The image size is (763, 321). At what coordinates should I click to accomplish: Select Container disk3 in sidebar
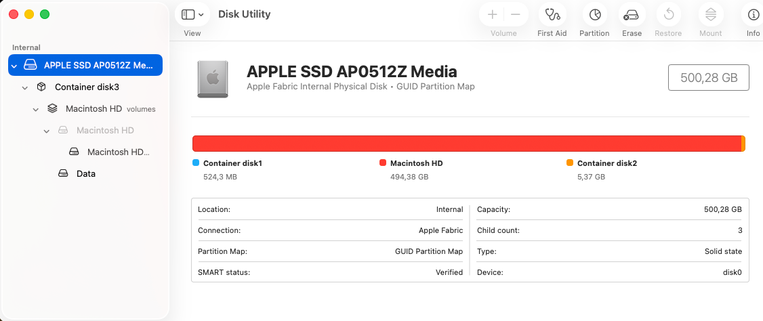tap(85, 87)
